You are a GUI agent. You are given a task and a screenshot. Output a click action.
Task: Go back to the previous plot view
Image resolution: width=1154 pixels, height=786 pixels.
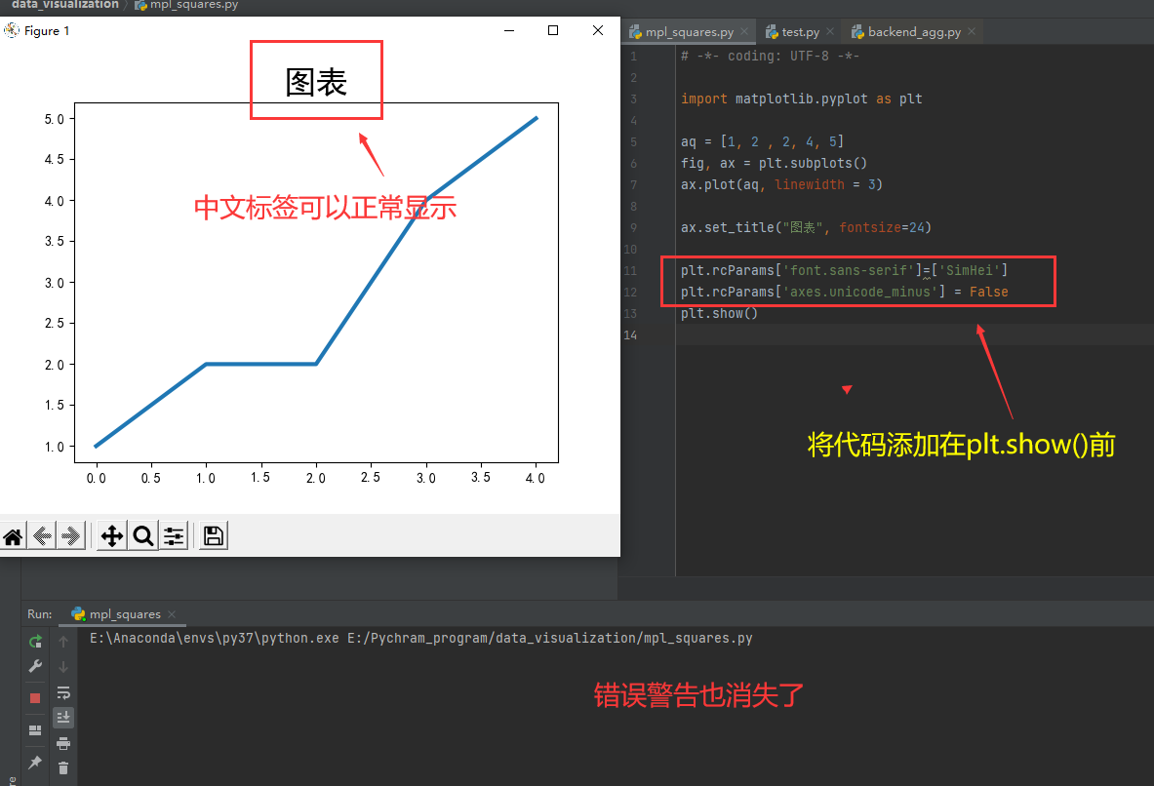point(40,535)
